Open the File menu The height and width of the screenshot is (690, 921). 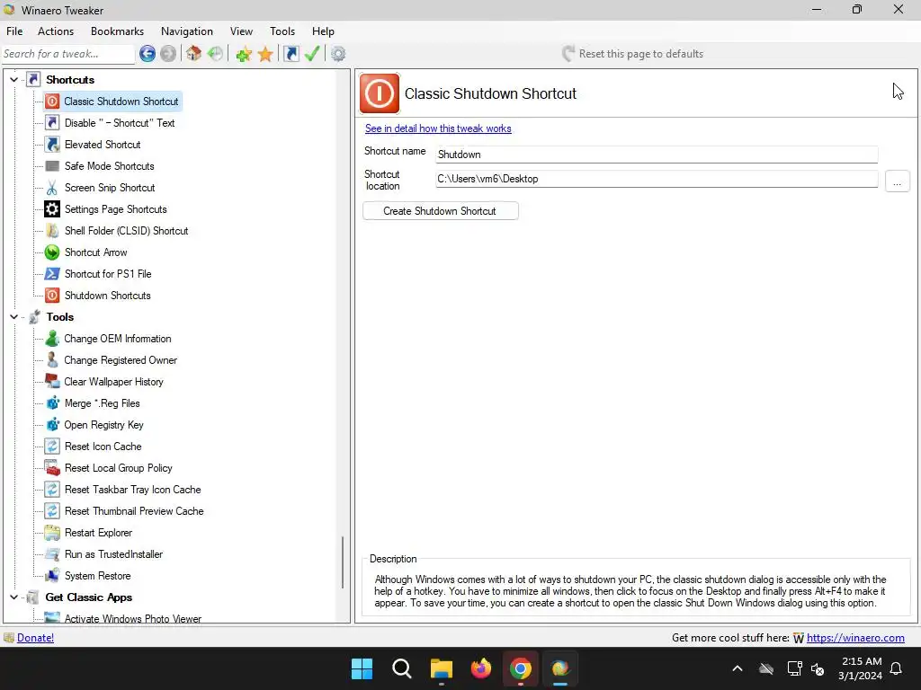(x=14, y=31)
